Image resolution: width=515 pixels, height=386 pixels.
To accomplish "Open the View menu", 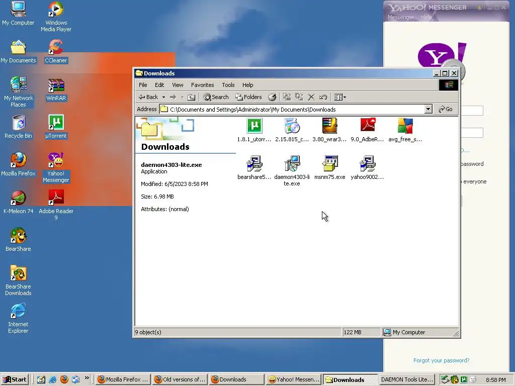I will 178,85.
